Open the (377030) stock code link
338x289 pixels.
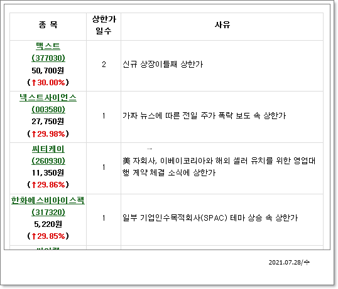tap(48, 58)
